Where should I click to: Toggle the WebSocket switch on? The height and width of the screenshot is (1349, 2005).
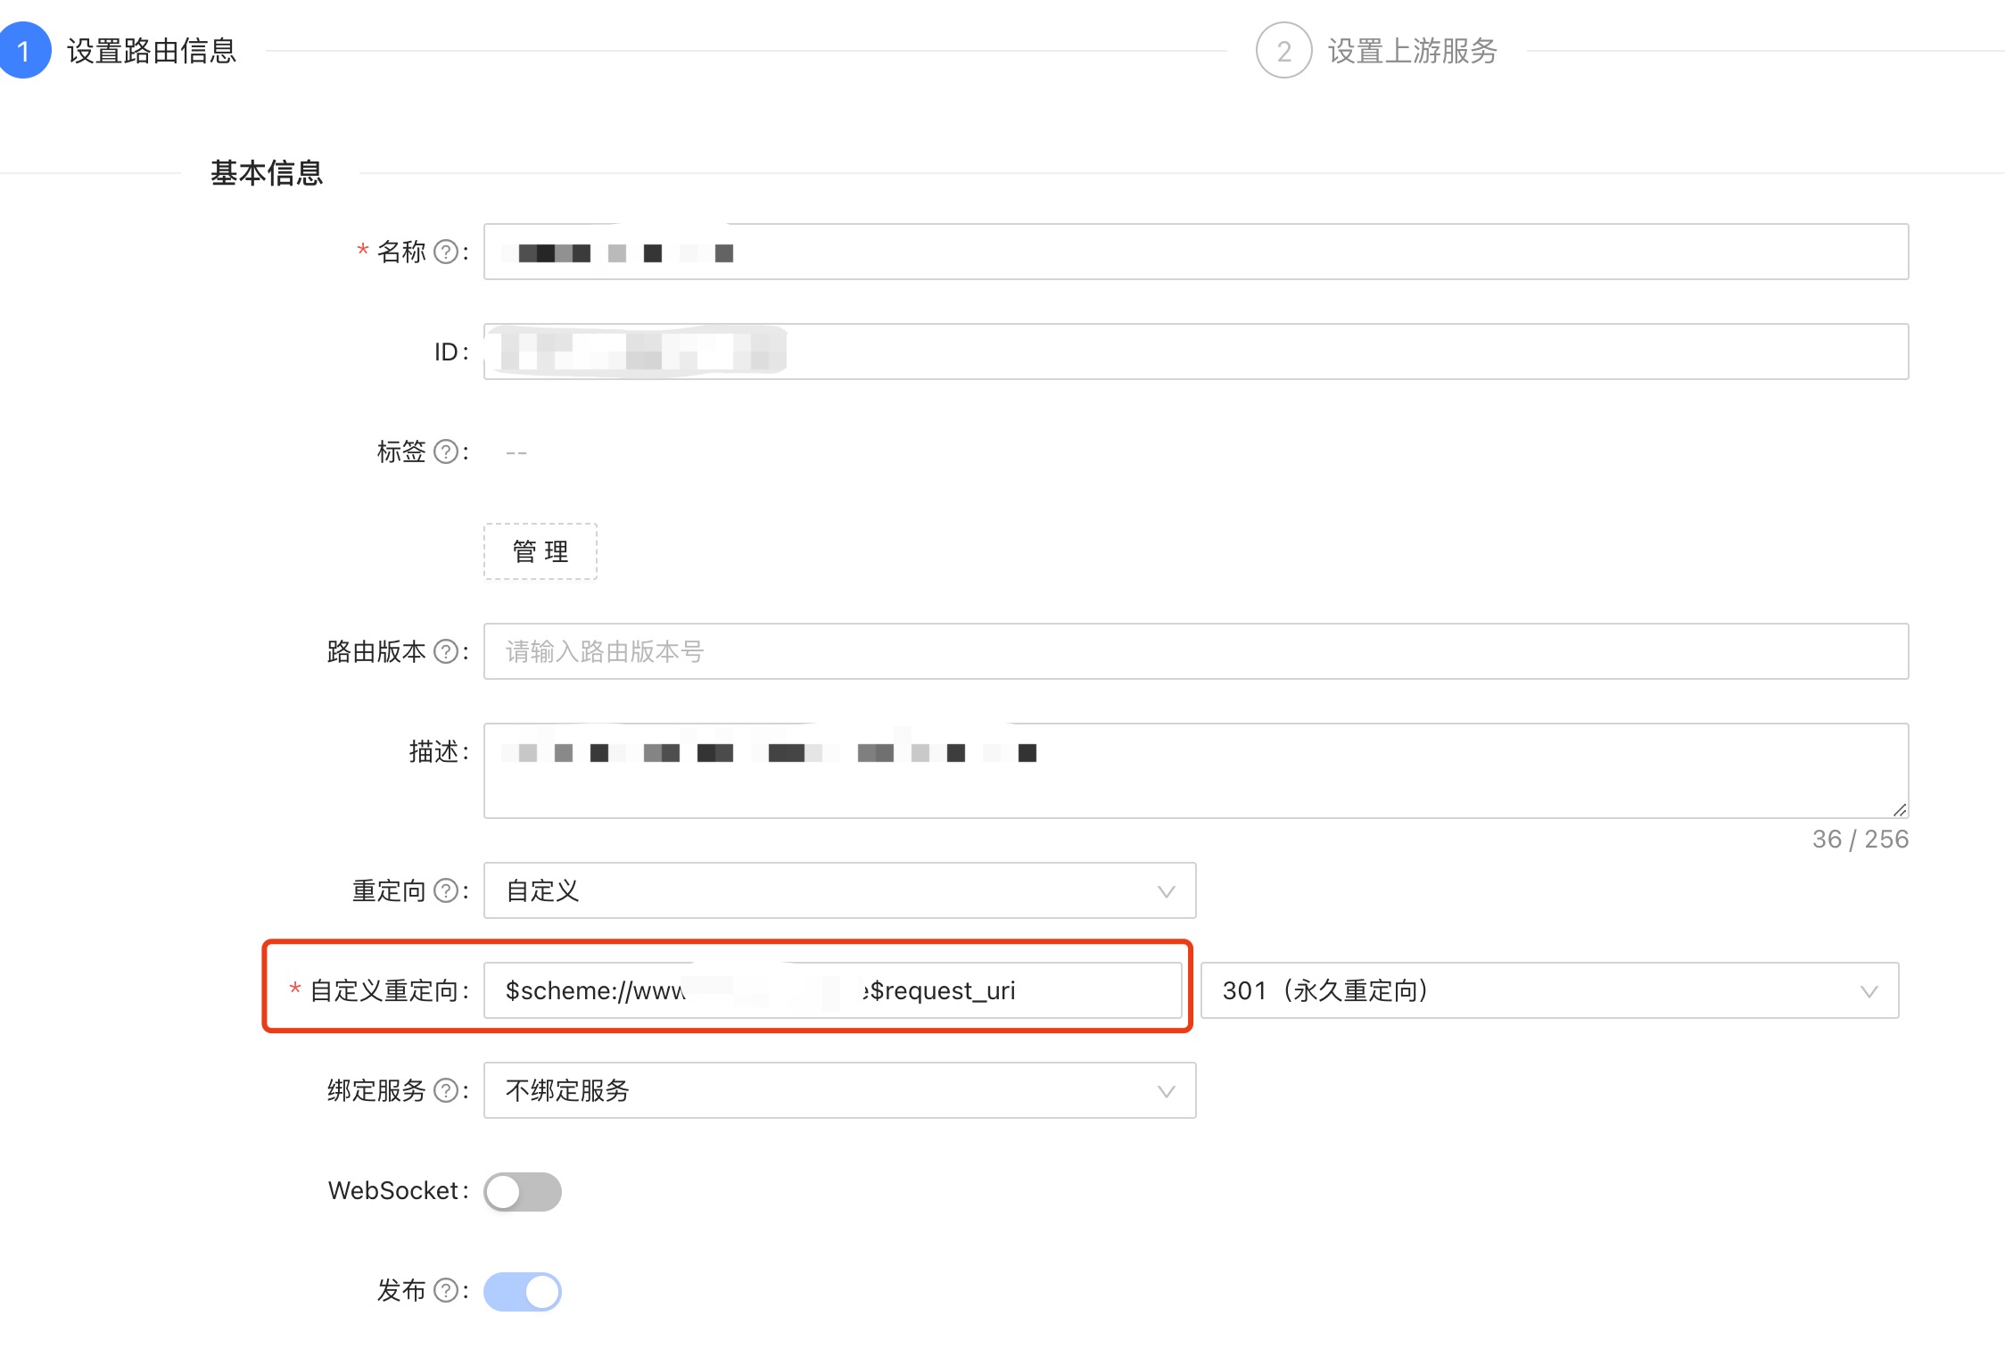click(x=523, y=1191)
